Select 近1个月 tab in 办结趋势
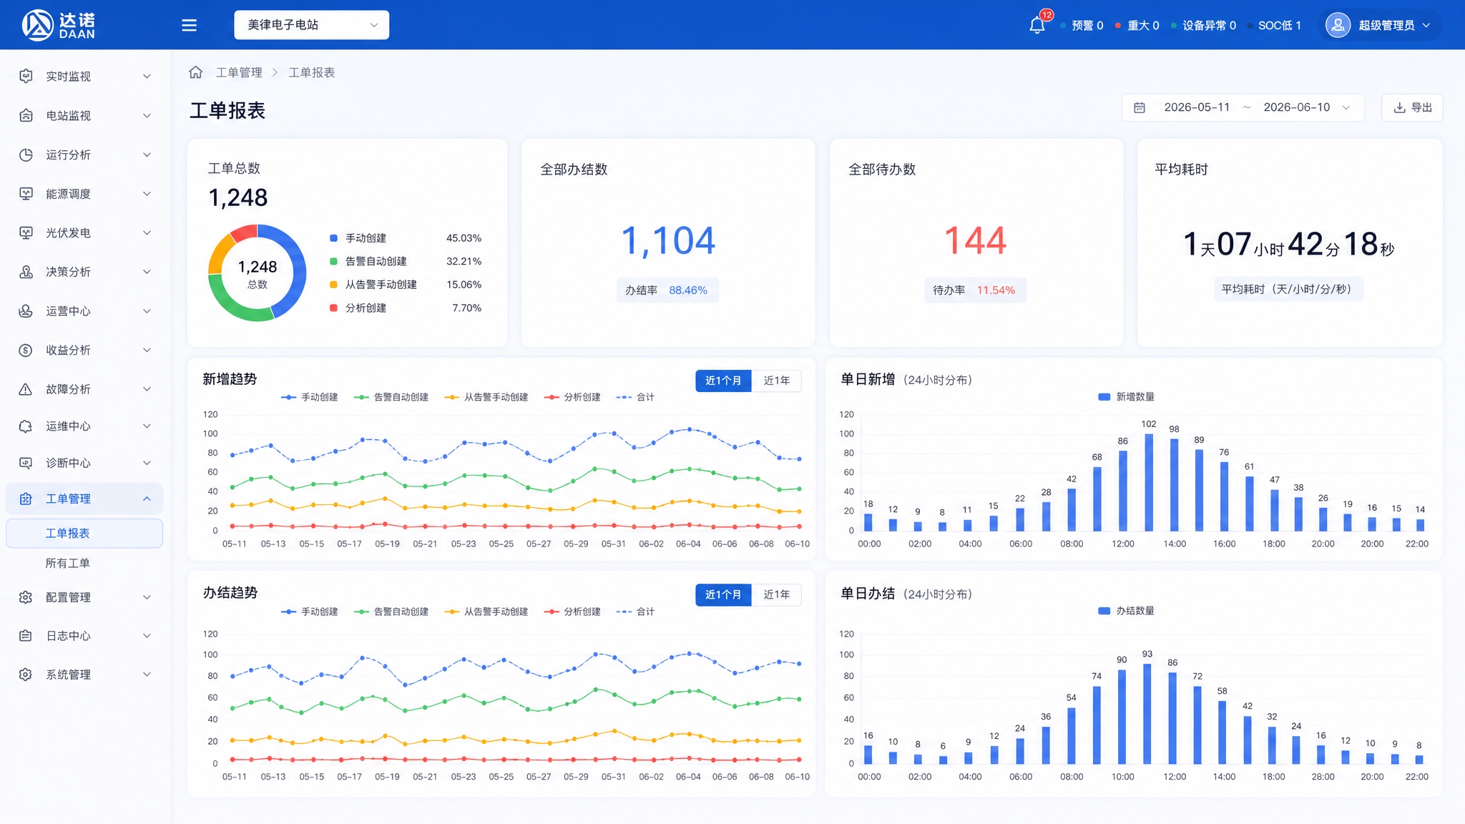The width and height of the screenshot is (1465, 824). click(723, 594)
